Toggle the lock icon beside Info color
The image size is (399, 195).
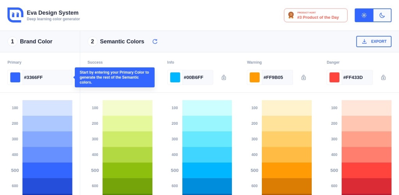(224, 78)
